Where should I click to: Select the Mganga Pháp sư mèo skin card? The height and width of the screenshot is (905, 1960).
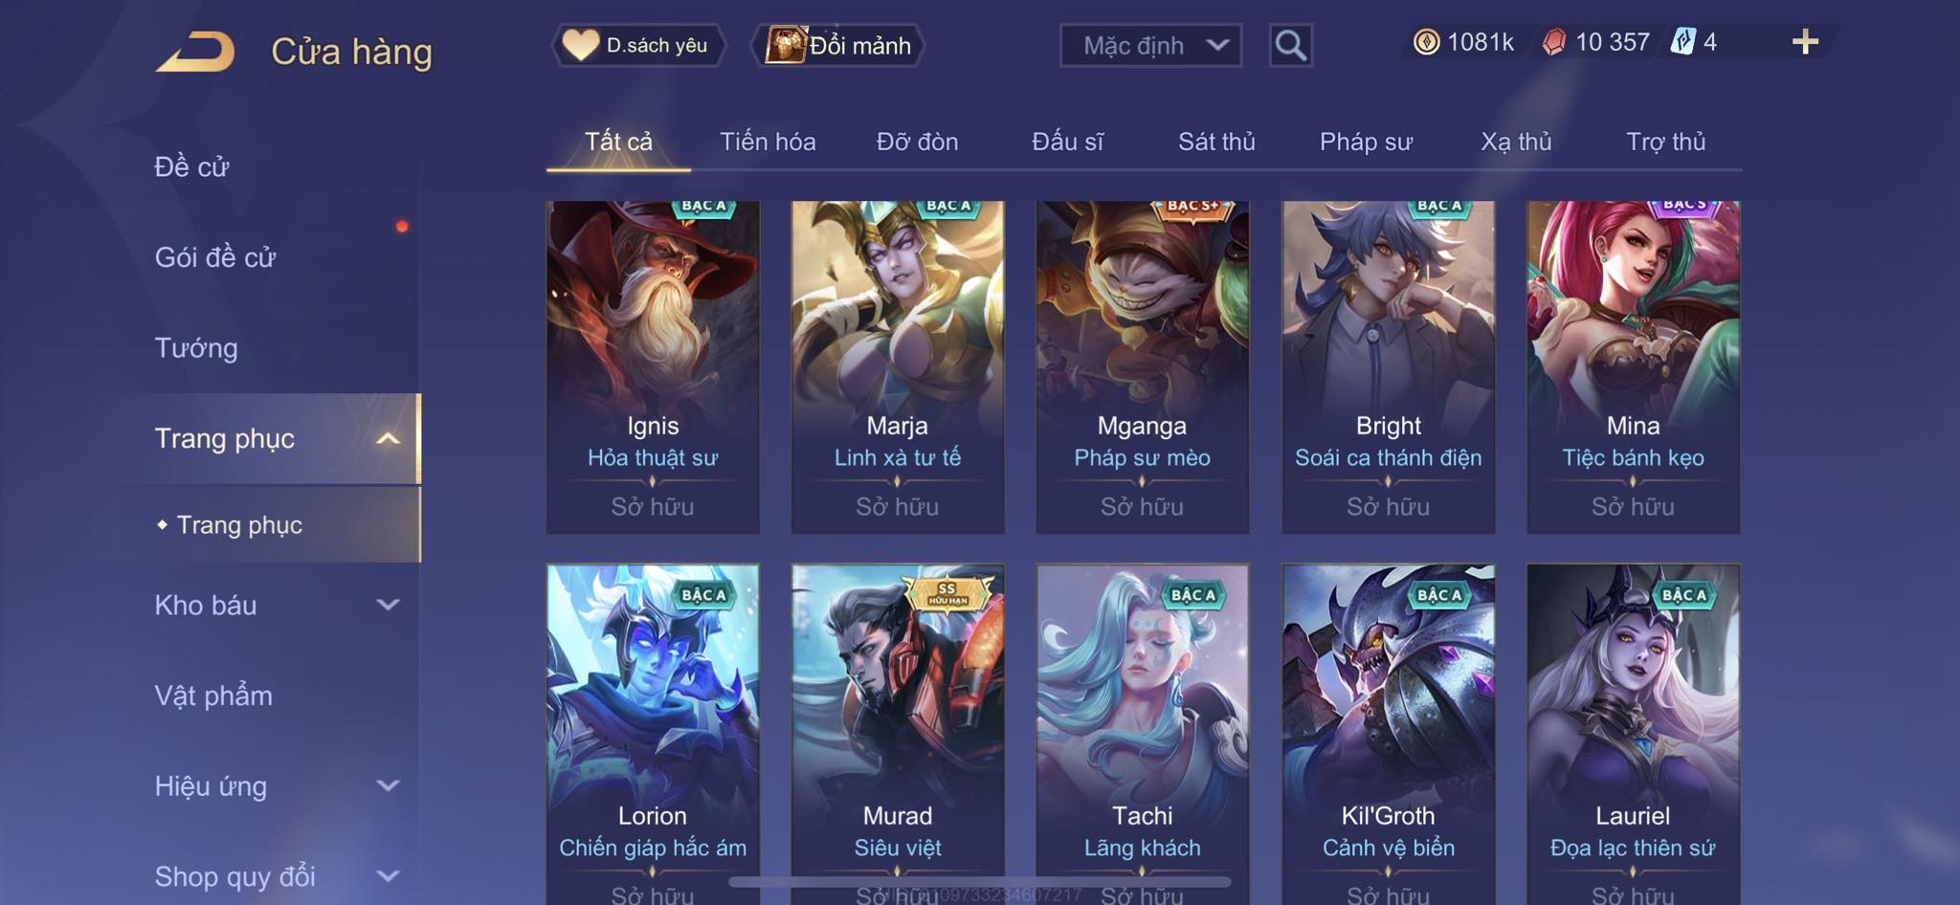click(1143, 367)
